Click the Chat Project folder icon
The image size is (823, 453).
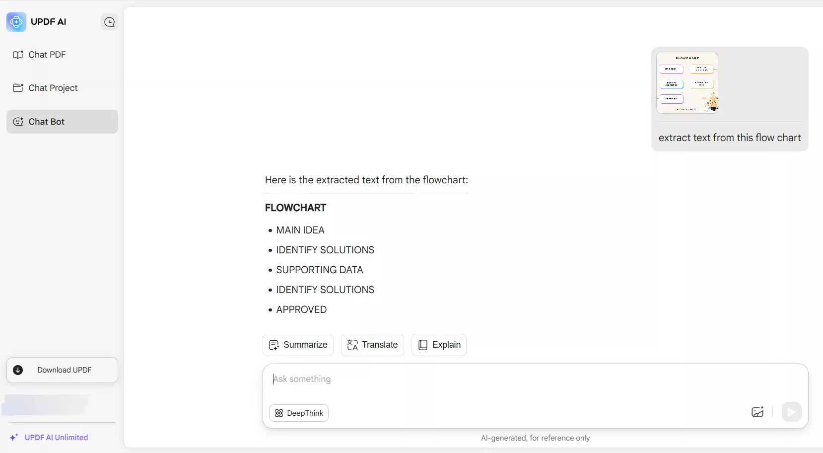[18, 88]
